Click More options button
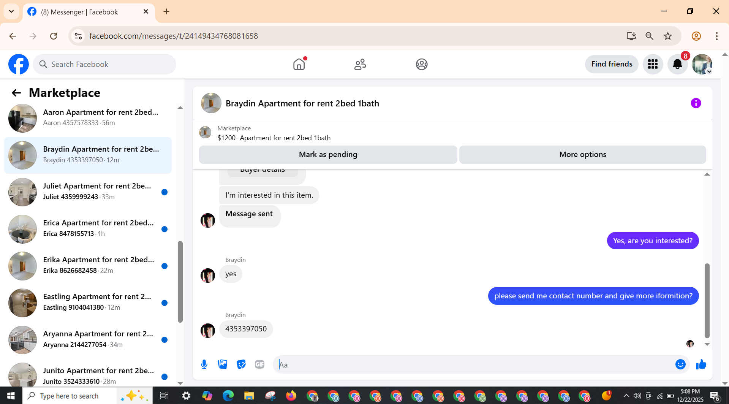729x404 pixels. tap(582, 154)
